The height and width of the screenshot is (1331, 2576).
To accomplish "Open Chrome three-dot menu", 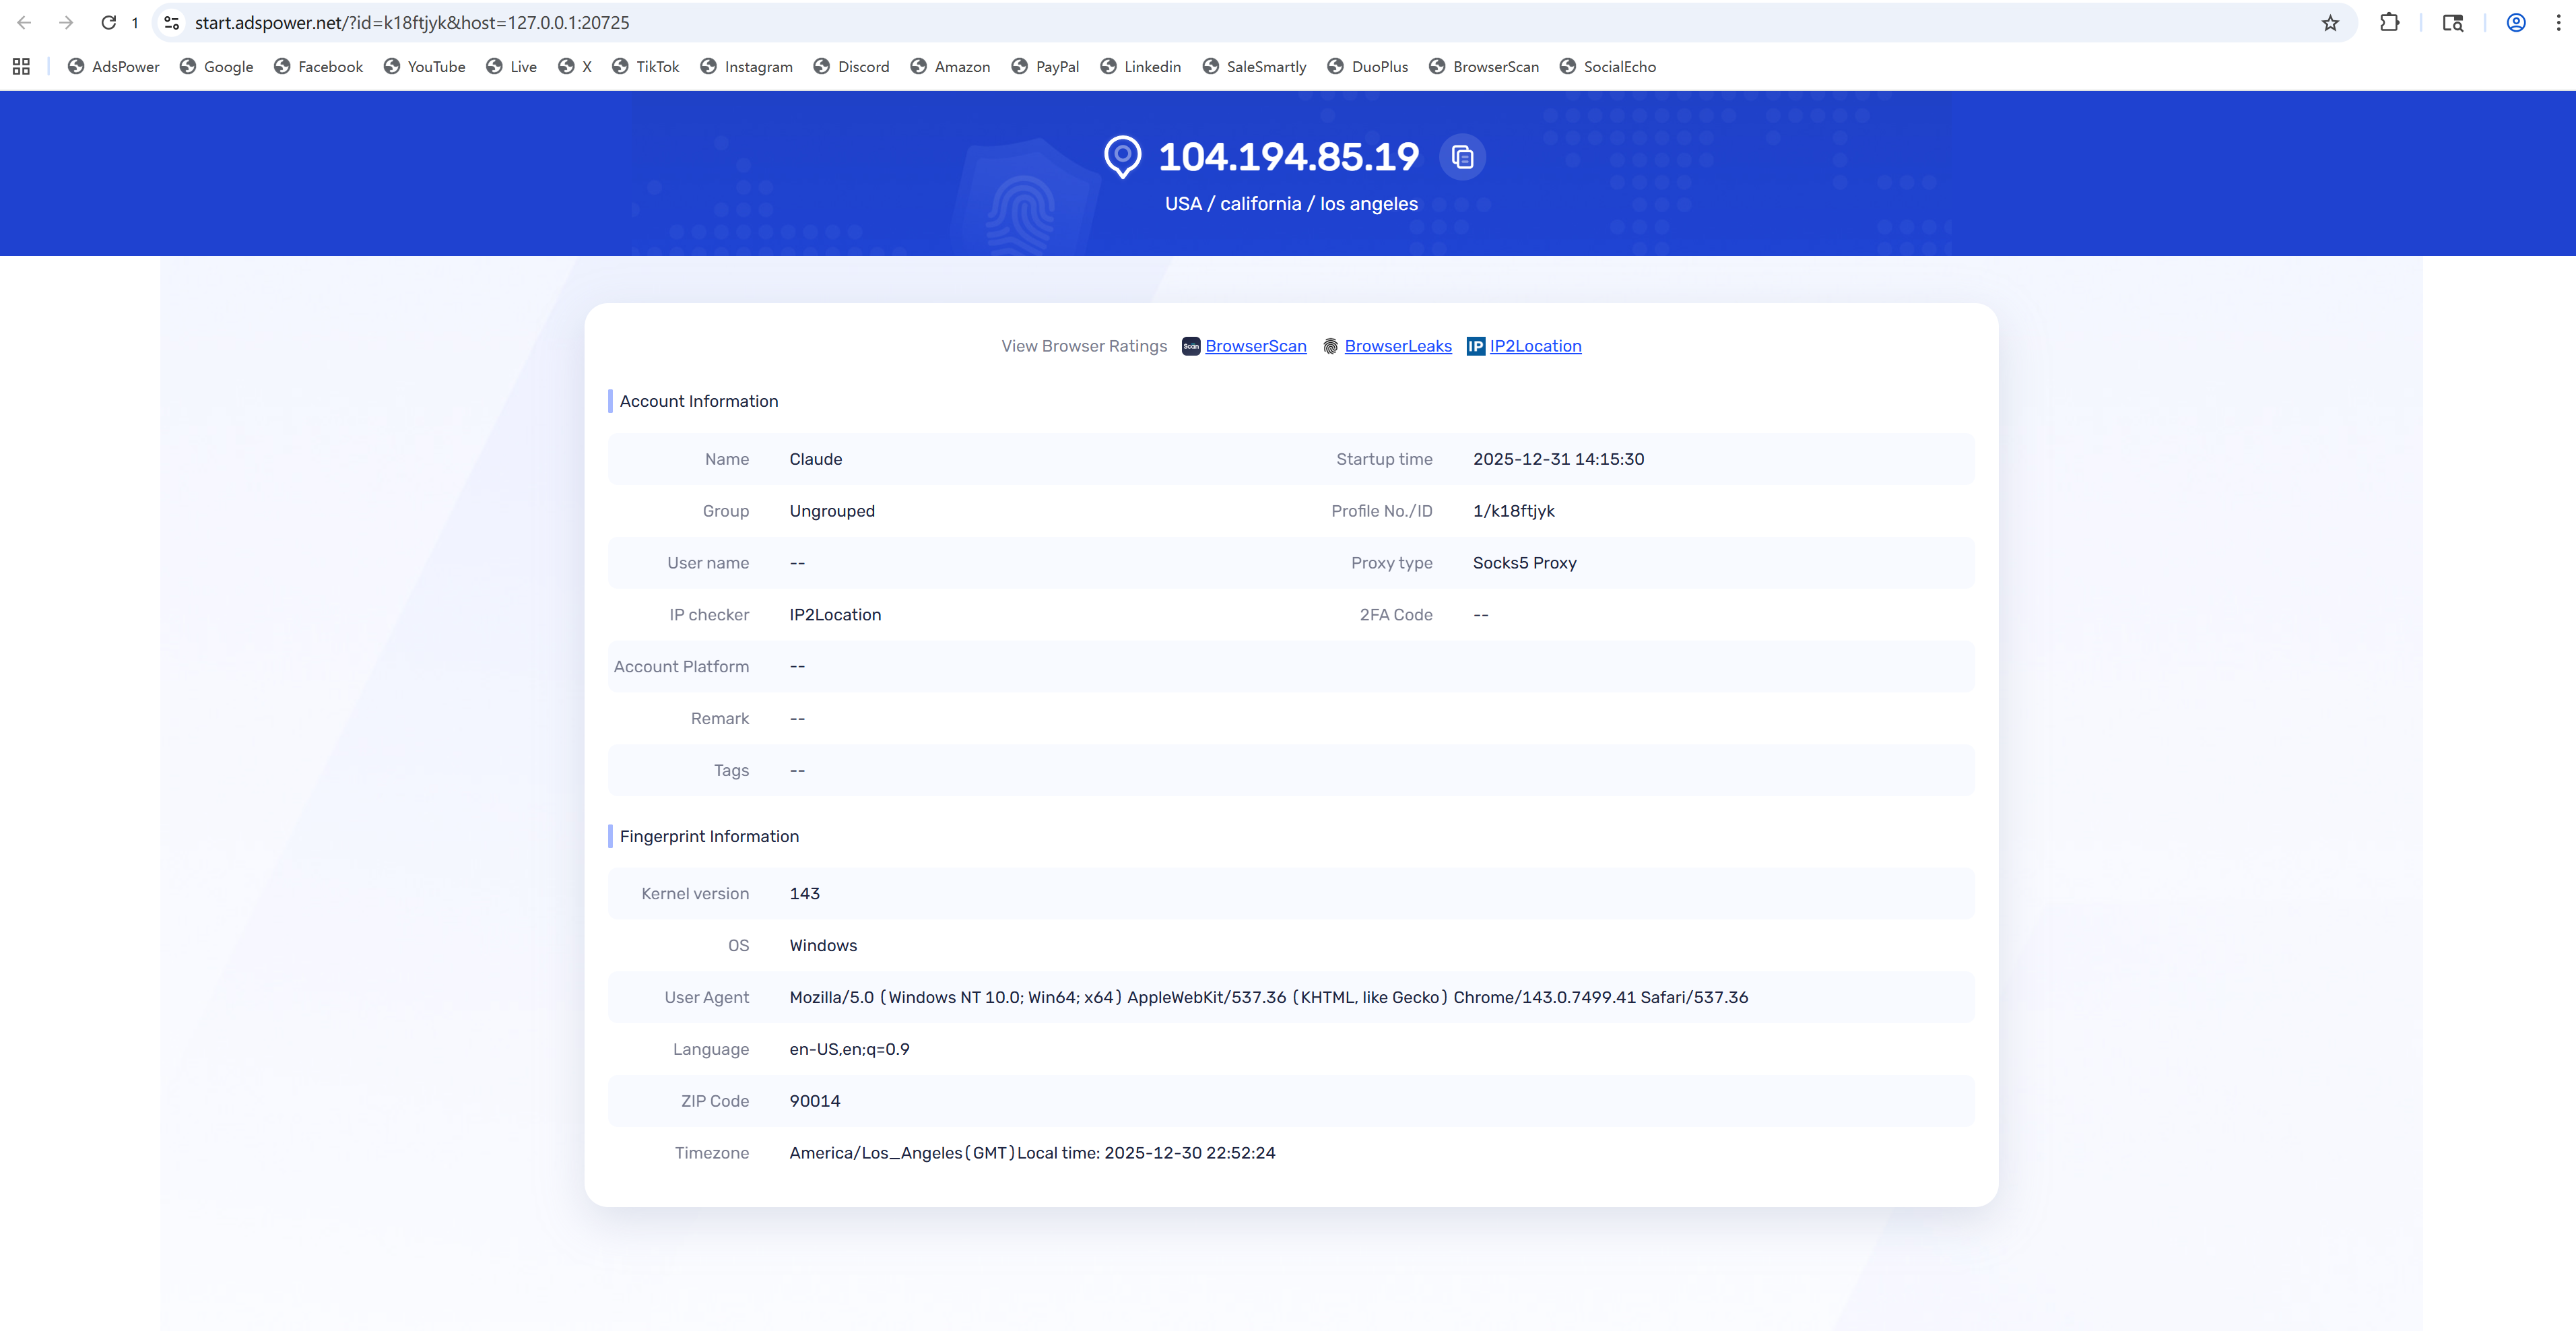I will tap(2558, 22).
